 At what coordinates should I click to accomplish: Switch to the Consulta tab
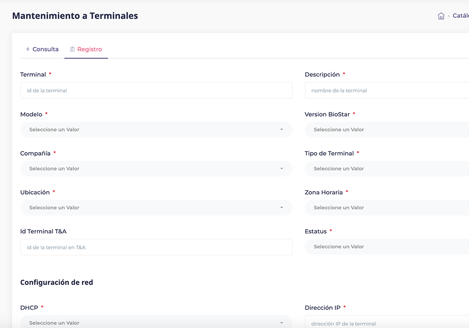tap(45, 49)
